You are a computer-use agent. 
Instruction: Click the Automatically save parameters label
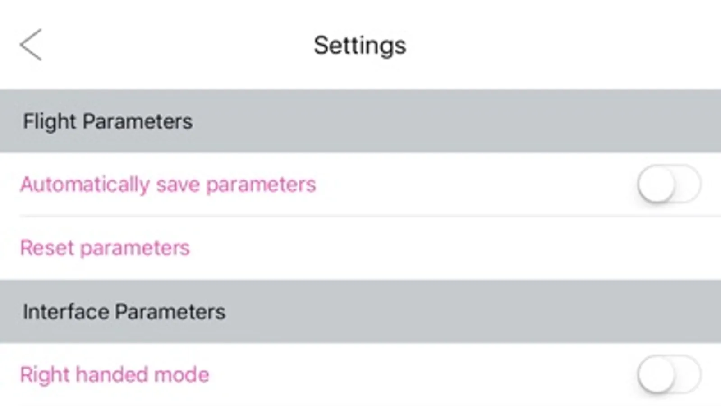click(168, 185)
